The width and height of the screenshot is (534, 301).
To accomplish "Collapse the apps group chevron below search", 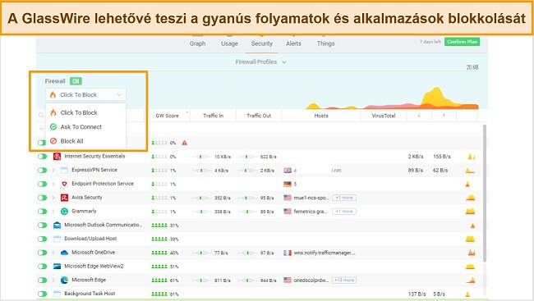I will [x=41, y=129].
